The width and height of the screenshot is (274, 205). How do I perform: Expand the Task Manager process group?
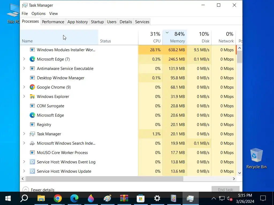pyautogui.click(x=24, y=134)
